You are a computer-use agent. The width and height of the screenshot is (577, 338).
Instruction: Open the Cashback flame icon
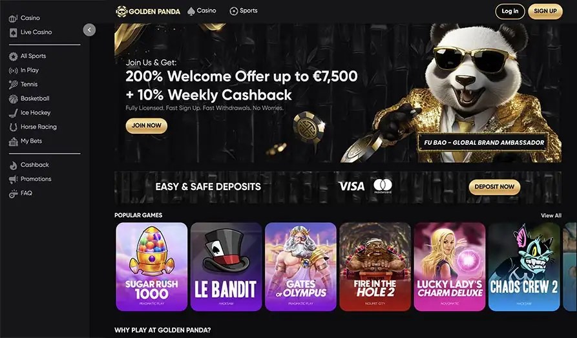point(14,165)
